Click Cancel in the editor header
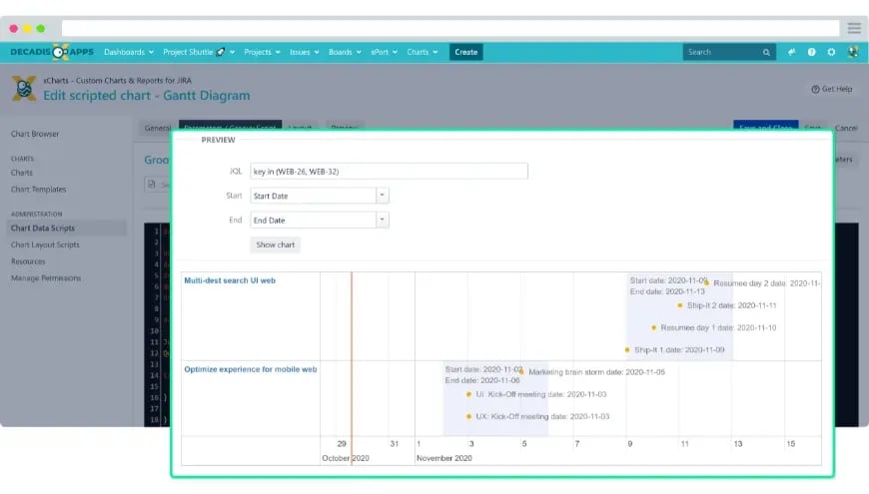The width and height of the screenshot is (869, 494). click(x=846, y=128)
